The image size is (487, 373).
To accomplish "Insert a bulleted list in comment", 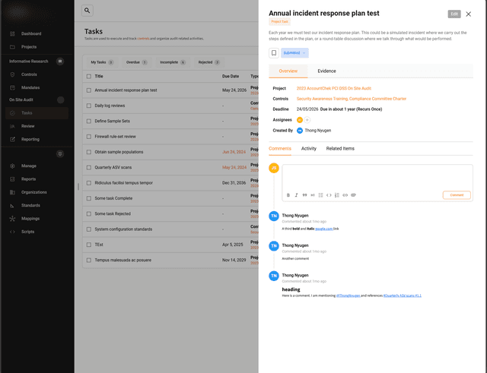I will pyautogui.click(x=320, y=195).
